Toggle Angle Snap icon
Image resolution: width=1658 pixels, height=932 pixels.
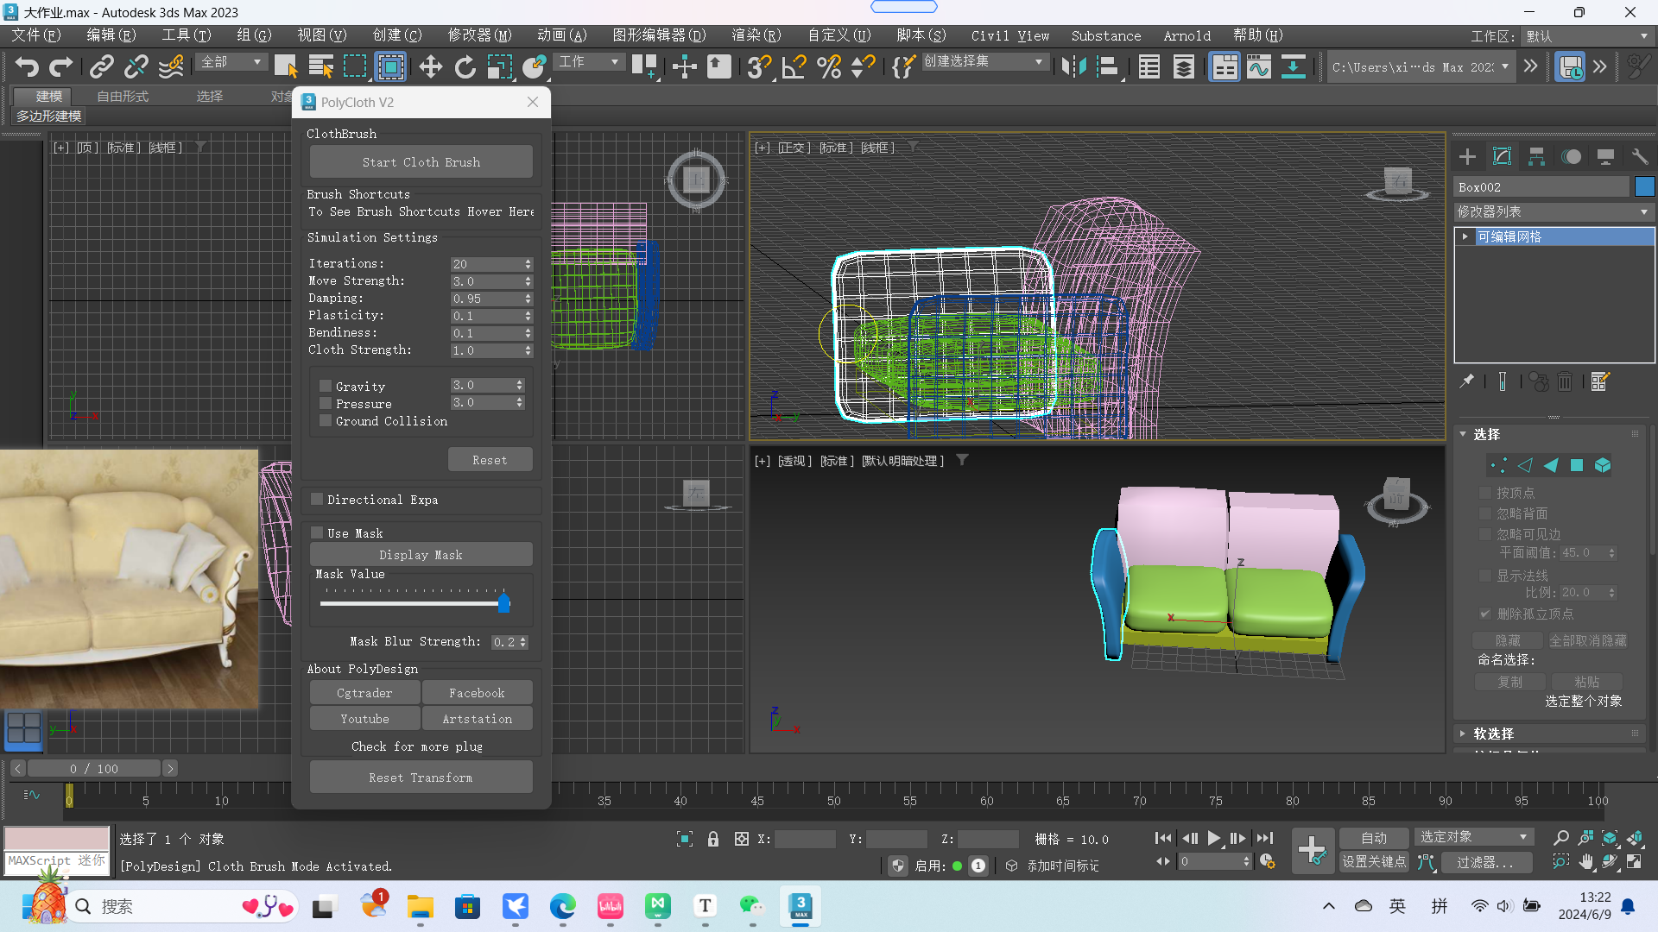coord(794,66)
